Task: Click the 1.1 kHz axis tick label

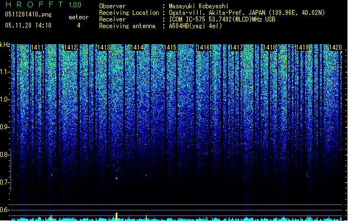Action: coord(5,72)
